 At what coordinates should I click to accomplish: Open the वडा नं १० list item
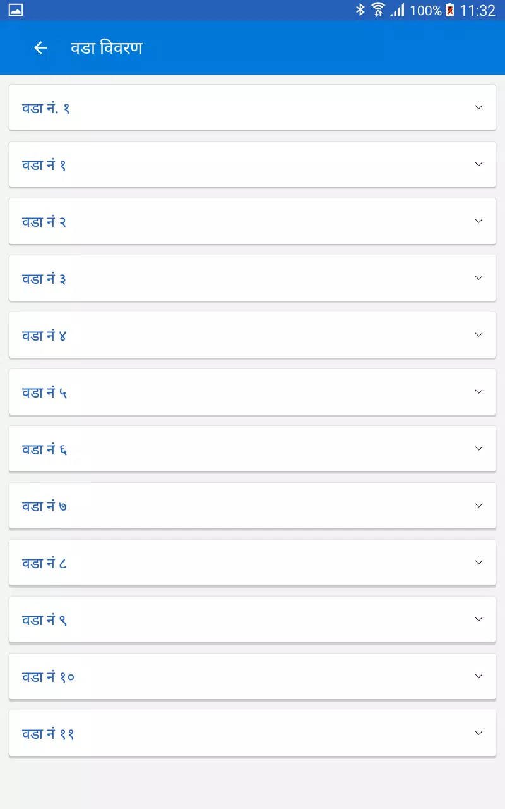[x=252, y=676]
